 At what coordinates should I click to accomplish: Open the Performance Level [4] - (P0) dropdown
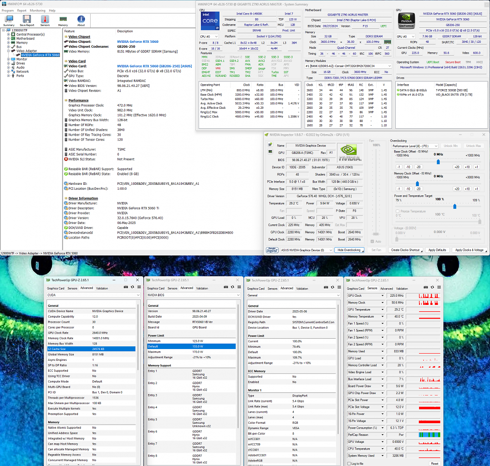[415, 146]
